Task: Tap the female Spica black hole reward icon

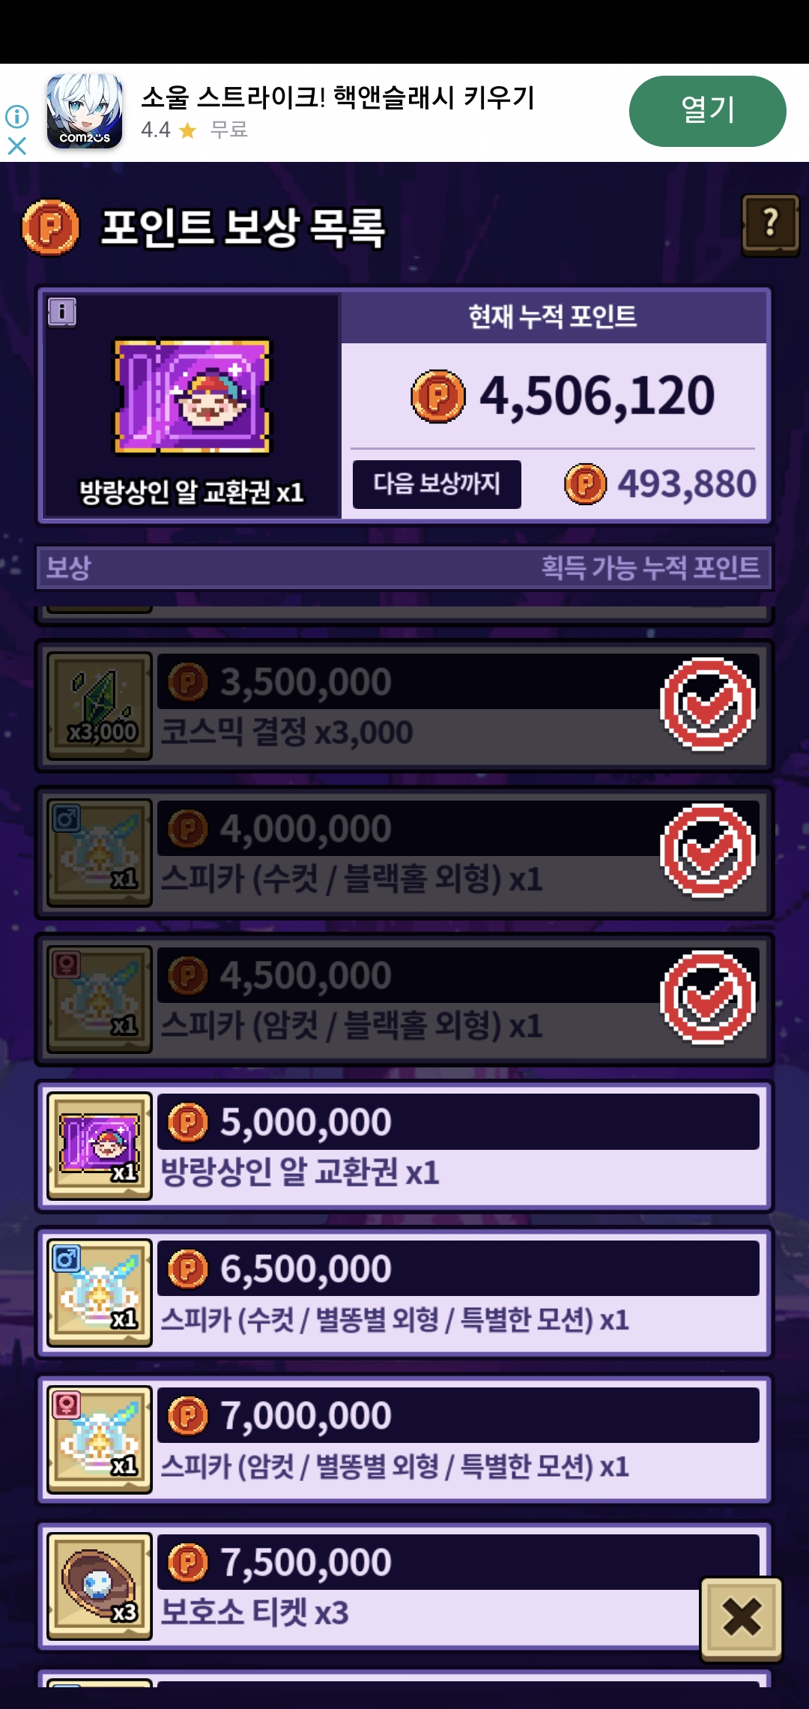Action: [x=100, y=1000]
